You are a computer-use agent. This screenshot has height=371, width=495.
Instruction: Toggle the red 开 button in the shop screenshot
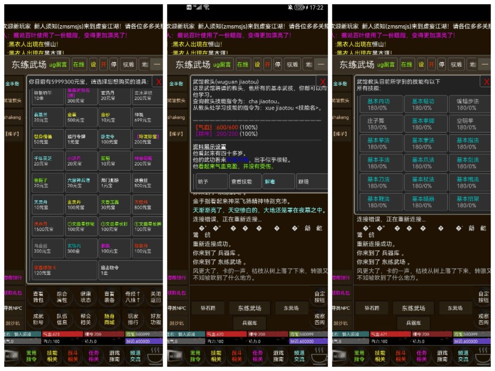(x=104, y=65)
